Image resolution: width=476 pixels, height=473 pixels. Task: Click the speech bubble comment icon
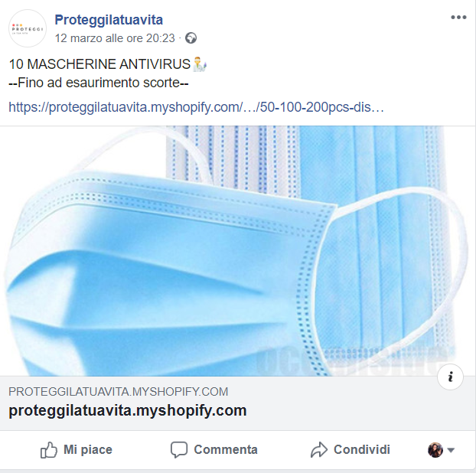[x=179, y=449]
